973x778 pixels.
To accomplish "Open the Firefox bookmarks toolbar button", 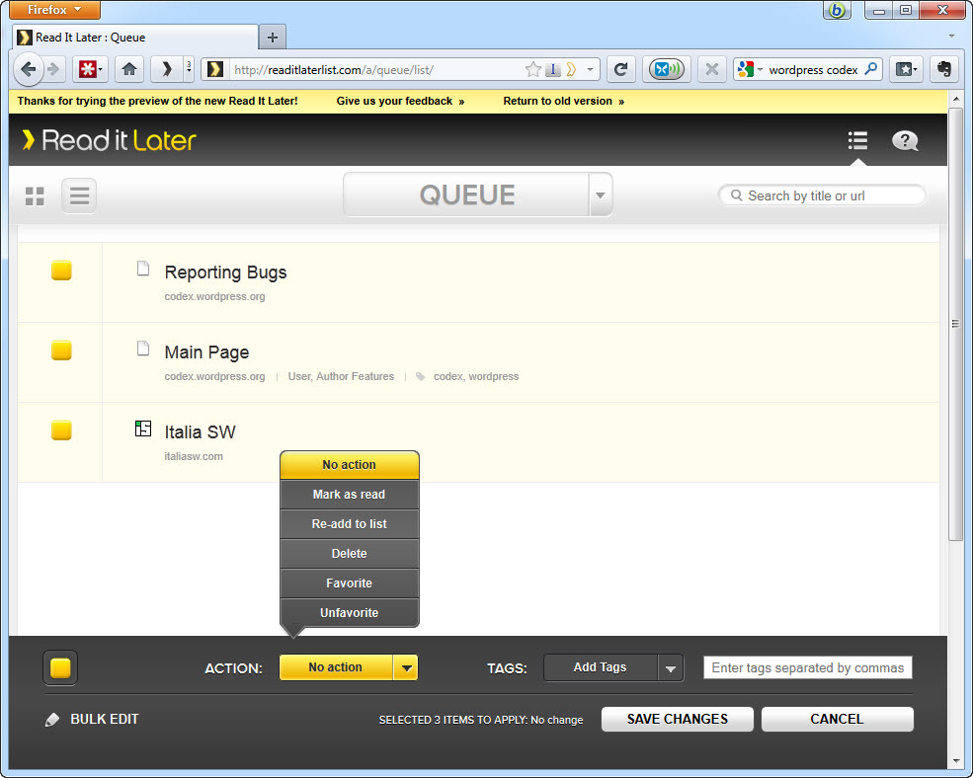I will (906, 69).
